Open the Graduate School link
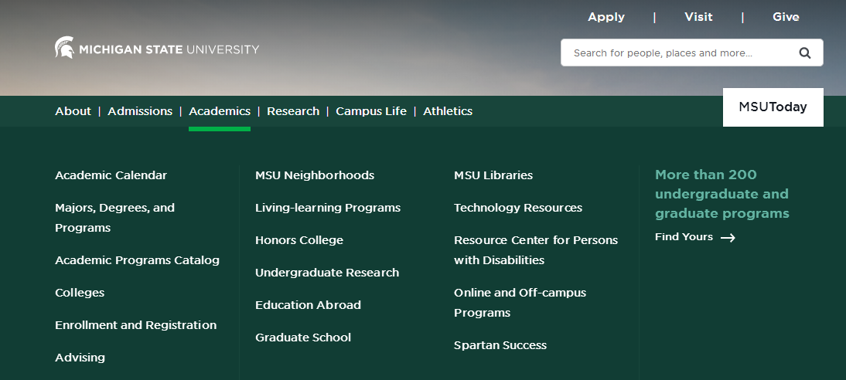 (303, 338)
